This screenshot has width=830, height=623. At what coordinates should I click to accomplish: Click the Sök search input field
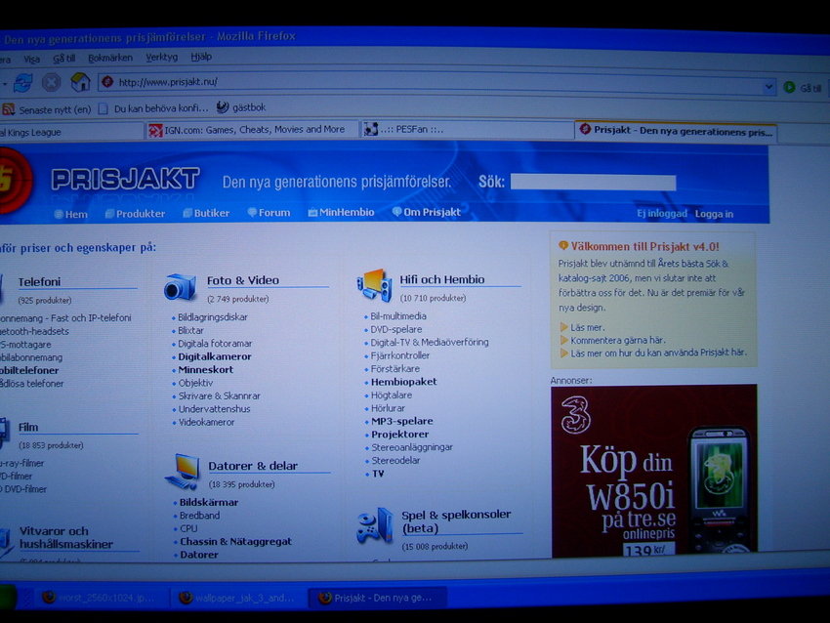[593, 183]
